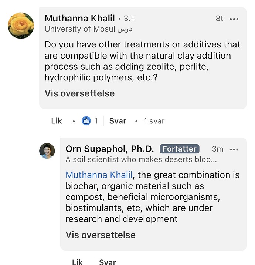Like Muthanna Khalil's comment with Lik
Image resolution: width=255 pixels, height=265 pixels.
click(x=57, y=121)
